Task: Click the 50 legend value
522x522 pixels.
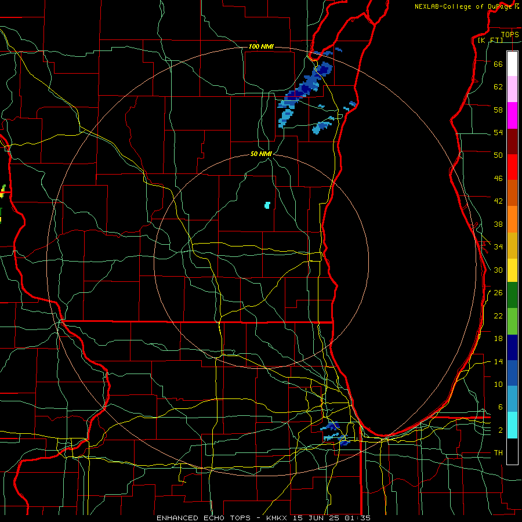Action: click(x=498, y=155)
